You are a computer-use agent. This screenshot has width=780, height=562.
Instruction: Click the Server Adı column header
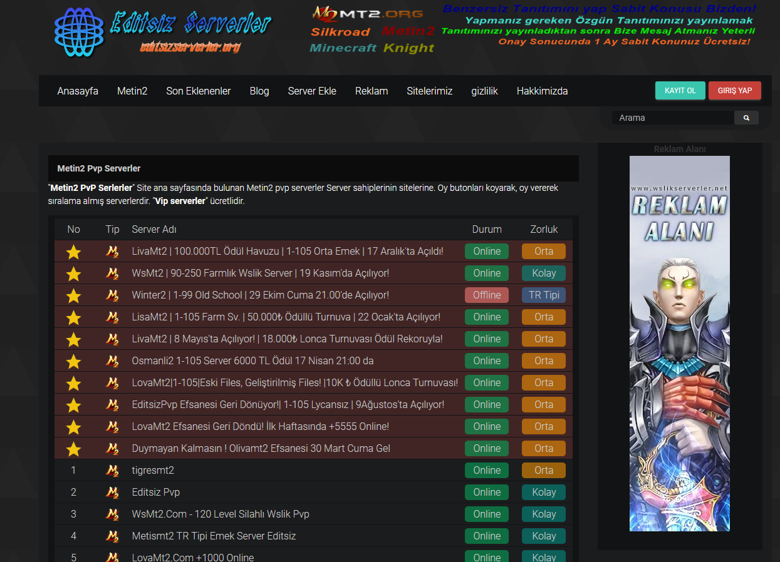[x=154, y=230]
